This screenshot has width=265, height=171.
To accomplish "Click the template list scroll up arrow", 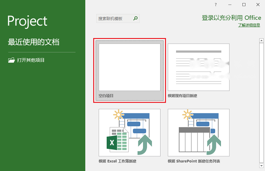I will click(x=261, y=40).
